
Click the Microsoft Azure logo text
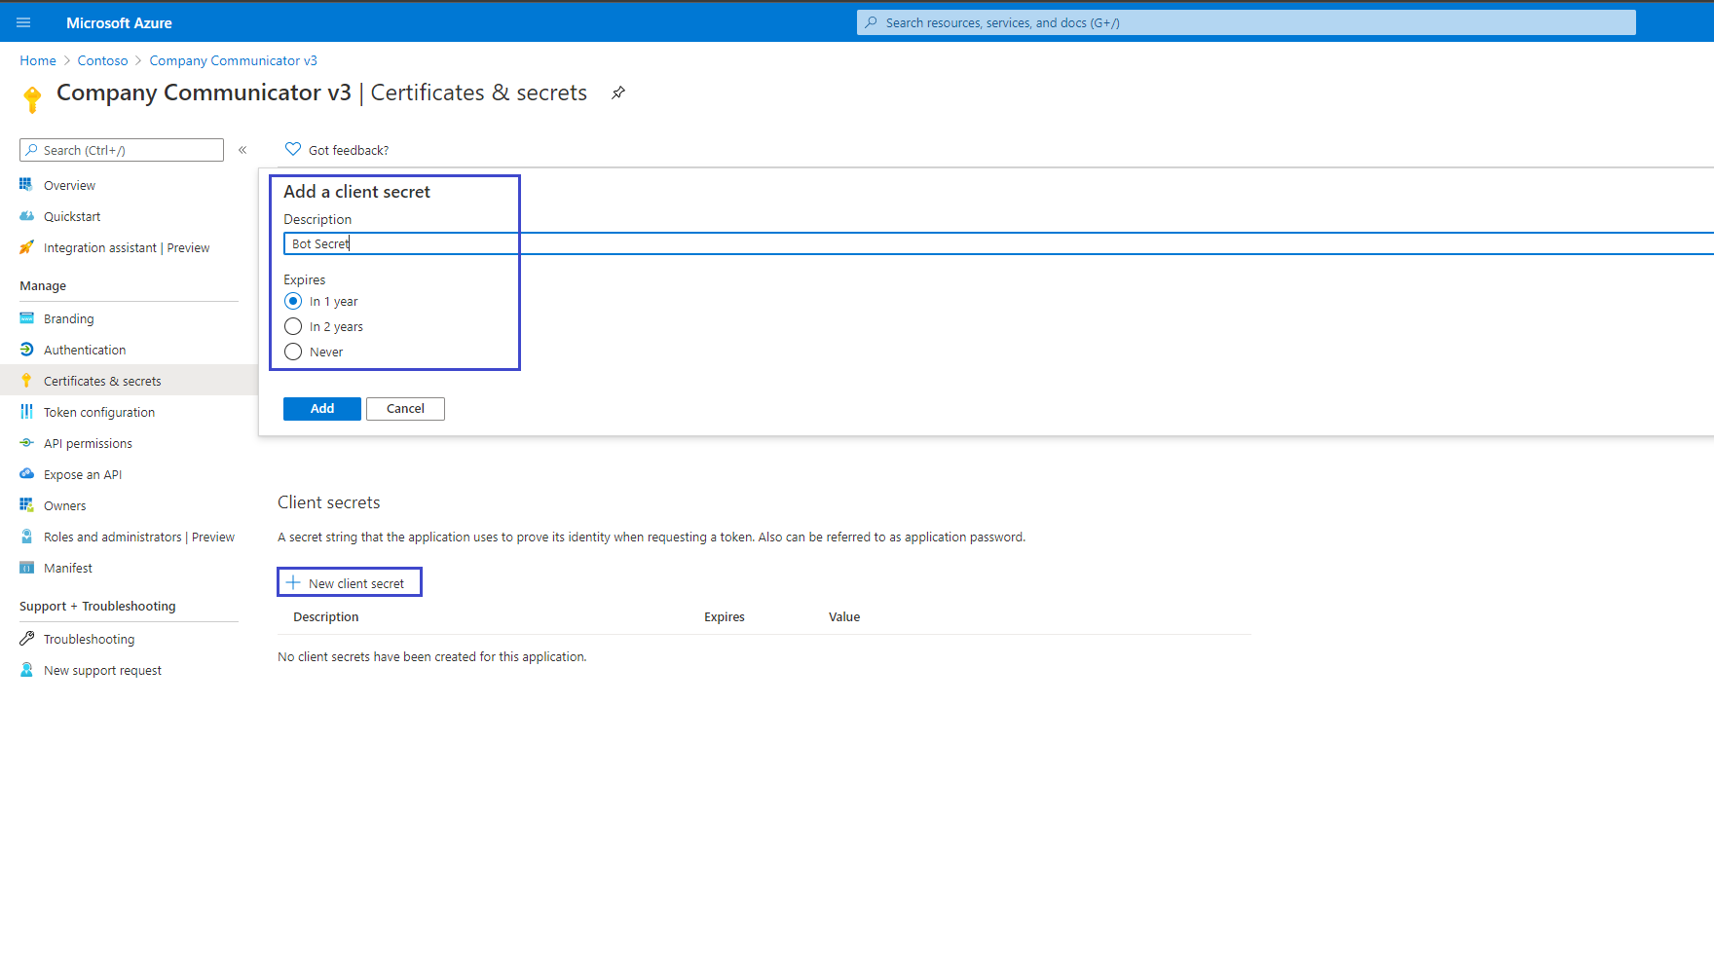click(119, 22)
